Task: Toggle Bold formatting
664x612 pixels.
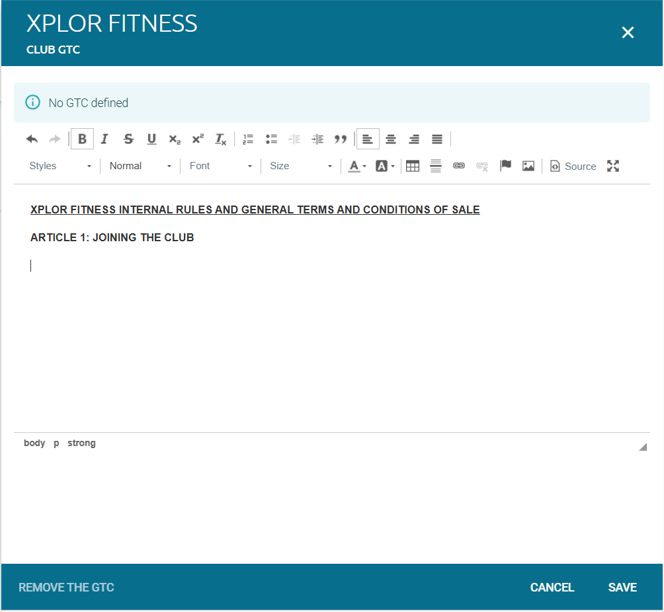Action: click(x=82, y=139)
